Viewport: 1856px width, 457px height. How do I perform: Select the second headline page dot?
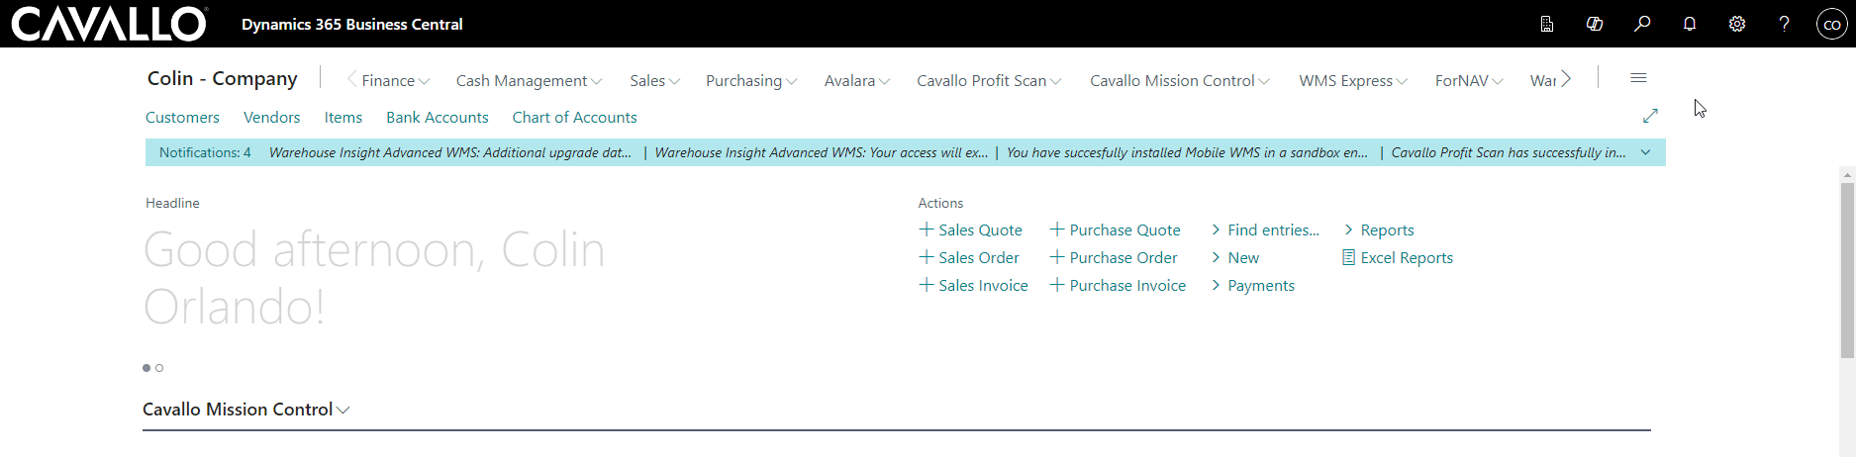pos(159,368)
